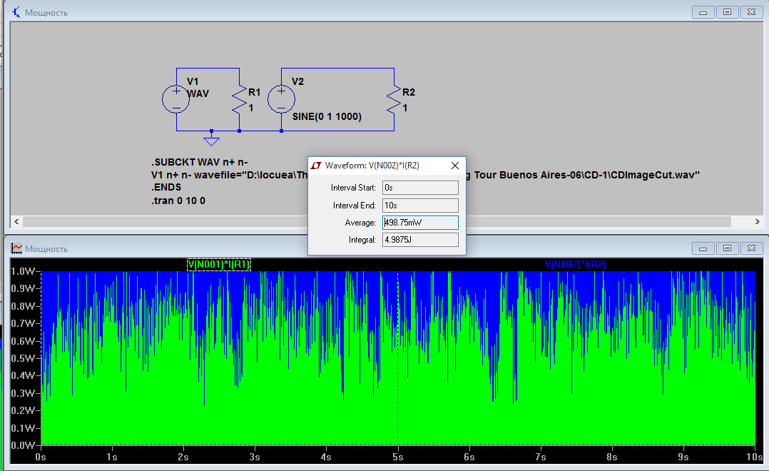The image size is (769, 471).
Task: Select the Average value field
Action: coord(419,223)
